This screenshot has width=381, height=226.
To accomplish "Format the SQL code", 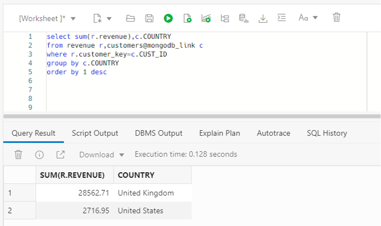I will click(x=282, y=18).
